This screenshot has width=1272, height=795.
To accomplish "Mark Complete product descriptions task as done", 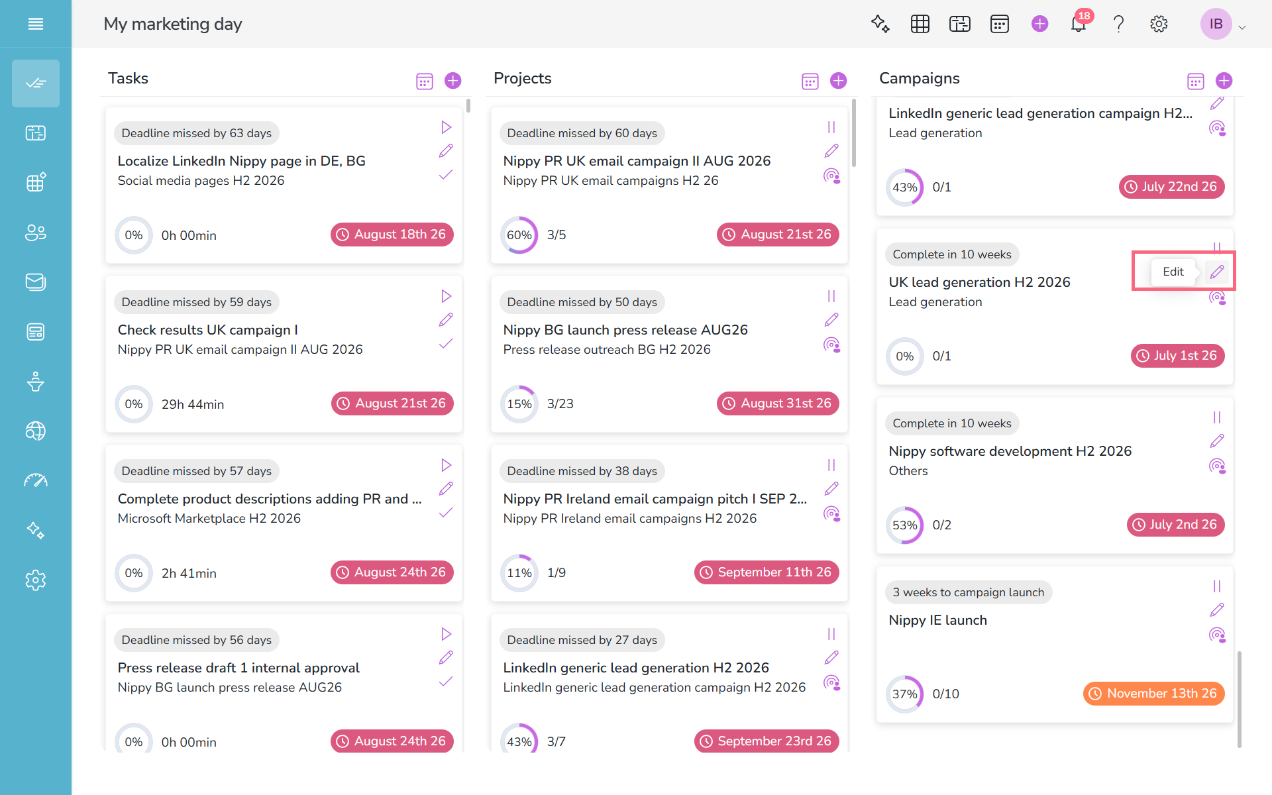I will click(x=446, y=513).
